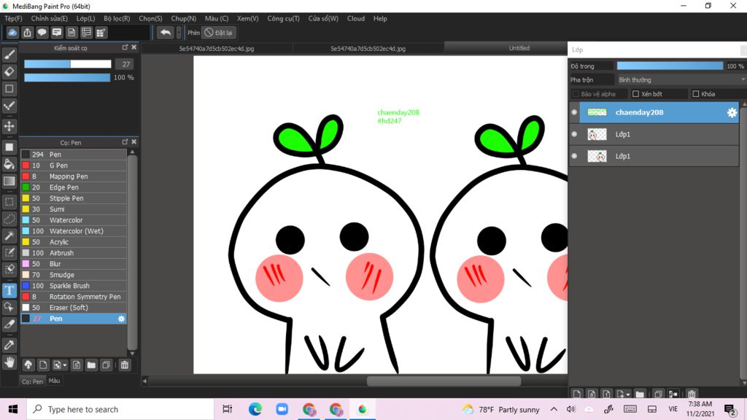Activate the Text tool
Viewport: 747px width, 420px height.
coord(9,290)
